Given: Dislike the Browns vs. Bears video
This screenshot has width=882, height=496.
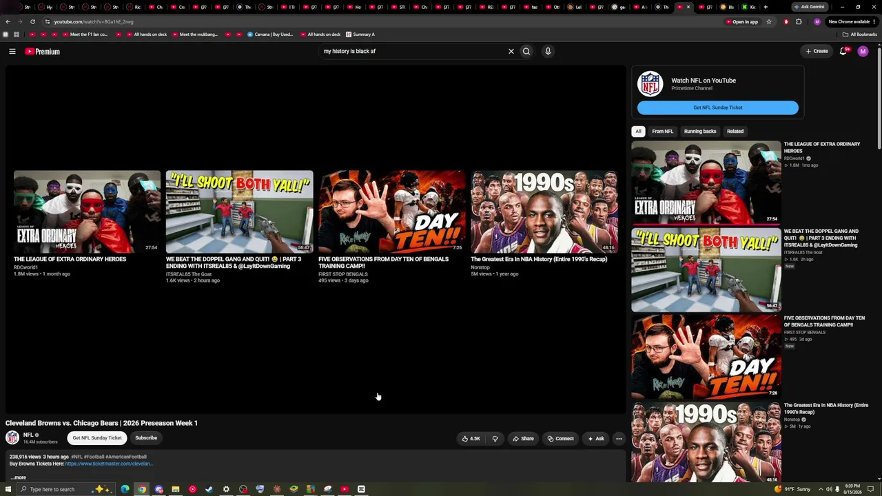Looking at the screenshot, I should (x=495, y=439).
